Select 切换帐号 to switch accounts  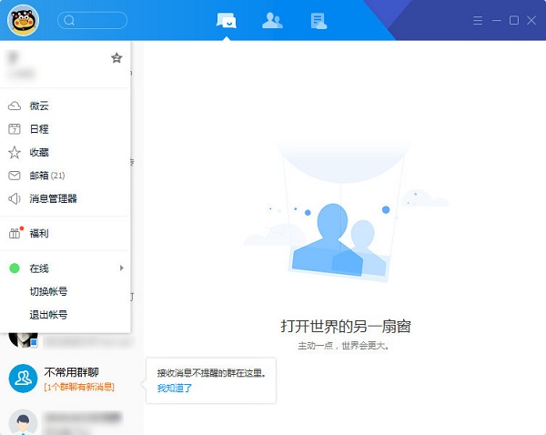click(x=48, y=291)
